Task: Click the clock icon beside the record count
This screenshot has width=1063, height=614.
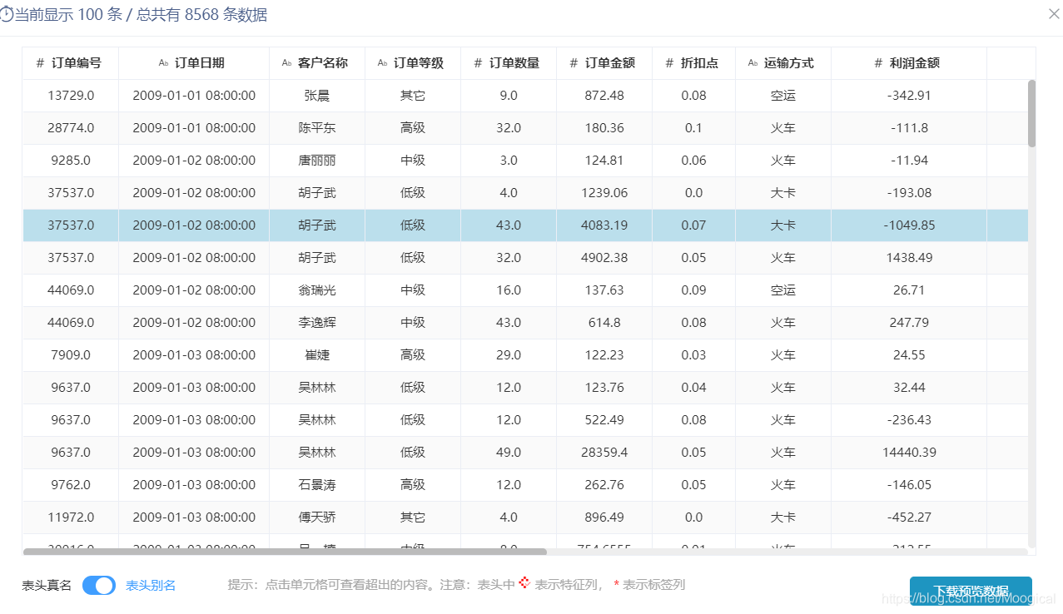Action: [7, 15]
